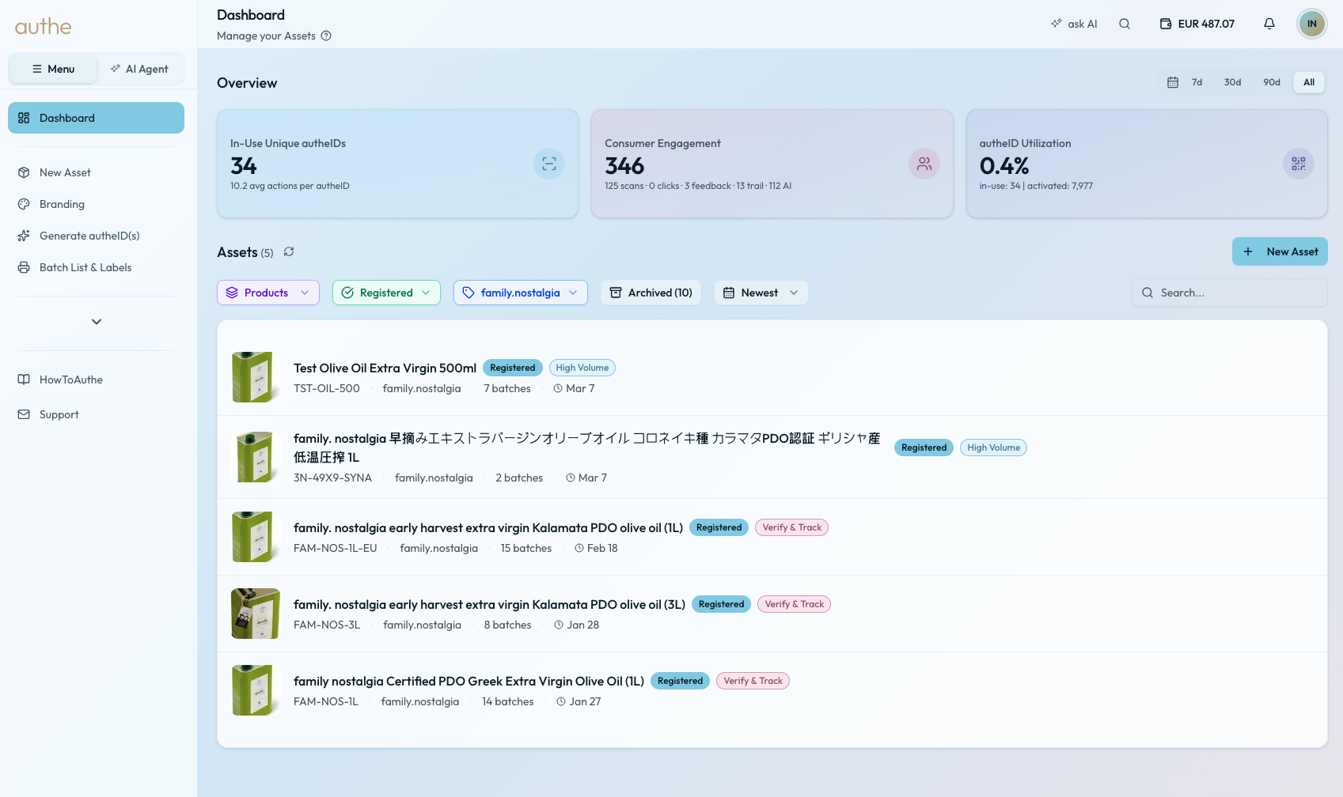Select the All time range
The height and width of the screenshot is (797, 1343).
click(1309, 82)
